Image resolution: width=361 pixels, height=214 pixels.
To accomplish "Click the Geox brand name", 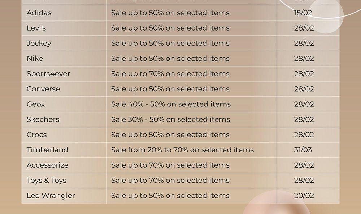I will tap(36, 104).
